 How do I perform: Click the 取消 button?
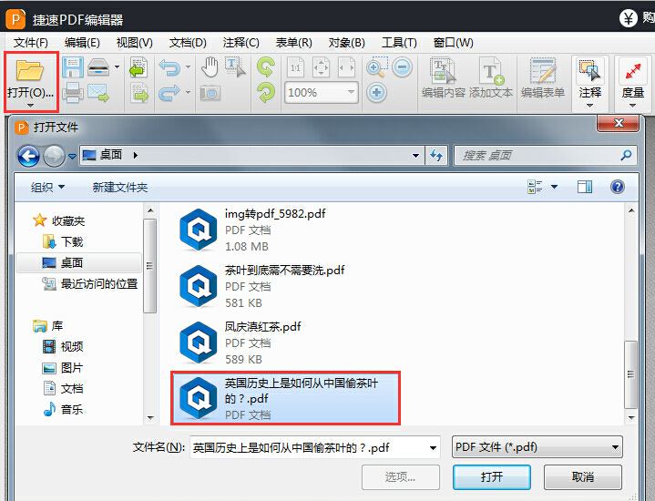(582, 477)
